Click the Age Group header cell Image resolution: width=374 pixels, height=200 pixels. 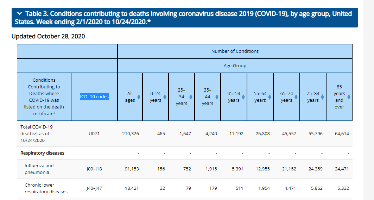[235, 65]
